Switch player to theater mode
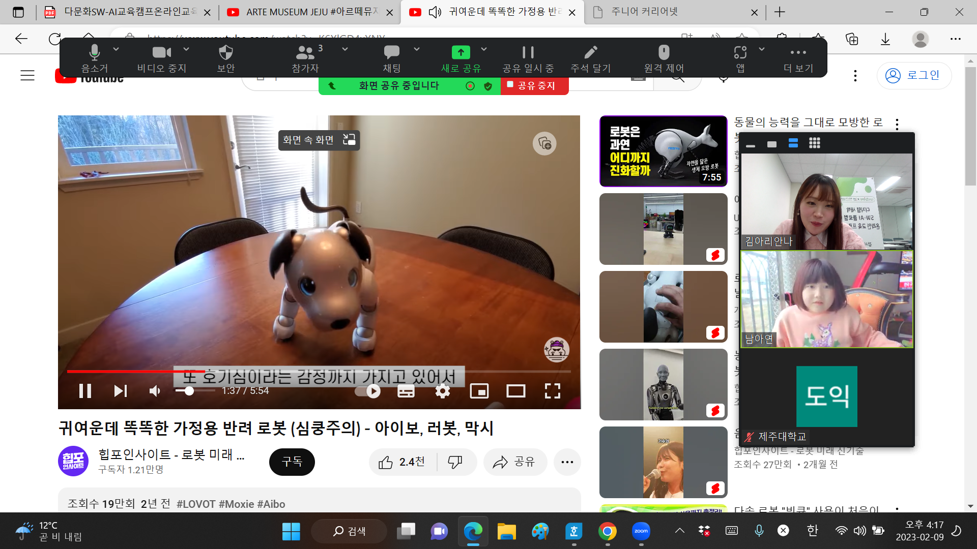The width and height of the screenshot is (977, 549). [515, 391]
